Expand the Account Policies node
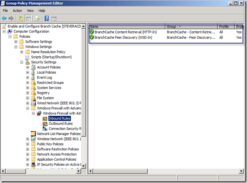This screenshot has height=183, width=247. [27, 67]
